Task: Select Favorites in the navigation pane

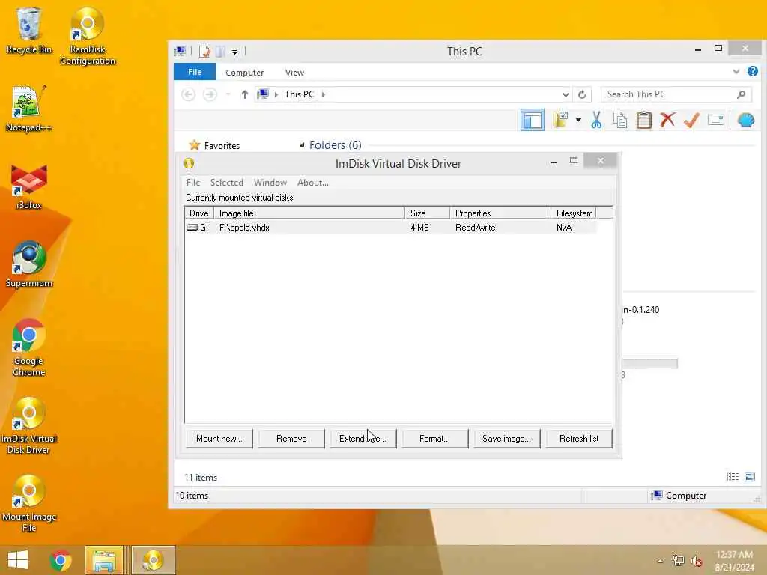Action: (x=215, y=146)
